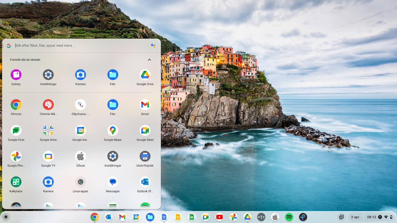The width and height of the screenshot is (397, 223).
Task: Open the iCloud app
Action: tap(80, 156)
